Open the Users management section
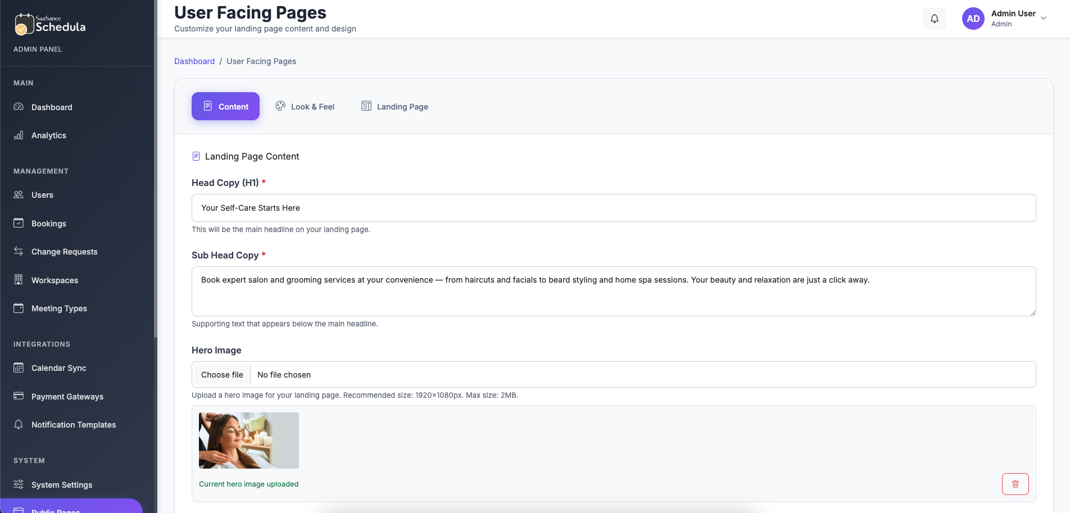Screen dimensions: 1070x513 [x=42, y=195]
